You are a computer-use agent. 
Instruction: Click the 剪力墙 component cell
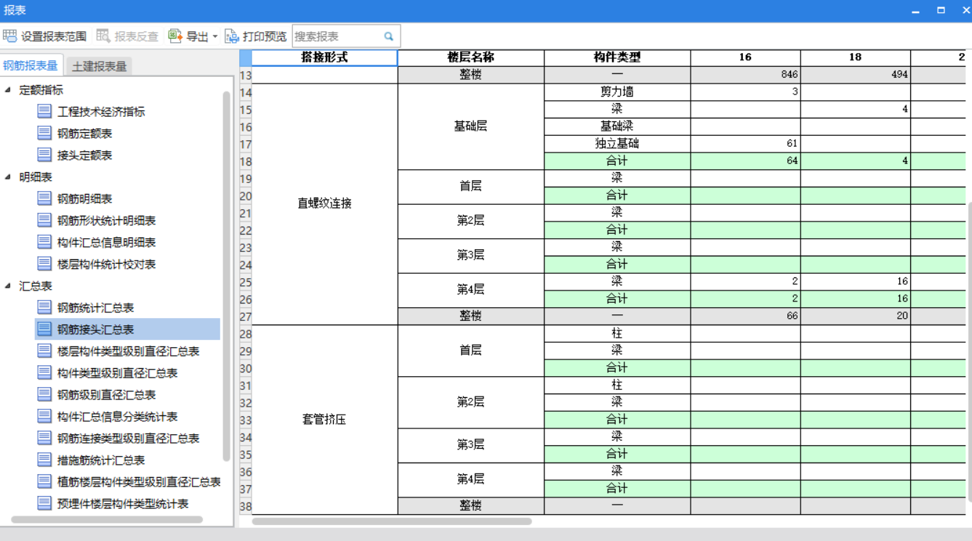(x=617, y=92)
